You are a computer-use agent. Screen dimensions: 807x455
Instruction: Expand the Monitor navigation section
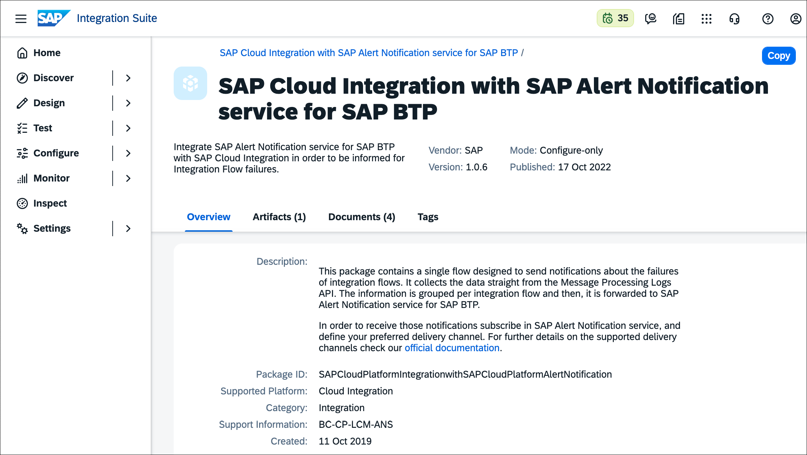tap(128, 178)
